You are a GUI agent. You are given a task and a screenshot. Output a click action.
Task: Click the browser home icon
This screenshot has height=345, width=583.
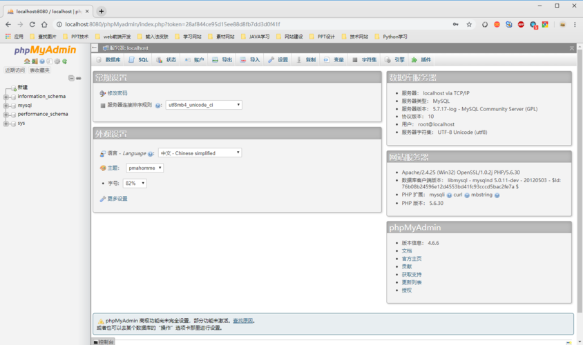(44, 25)
